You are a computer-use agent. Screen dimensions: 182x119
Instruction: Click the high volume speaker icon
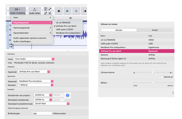pos(171,73)
